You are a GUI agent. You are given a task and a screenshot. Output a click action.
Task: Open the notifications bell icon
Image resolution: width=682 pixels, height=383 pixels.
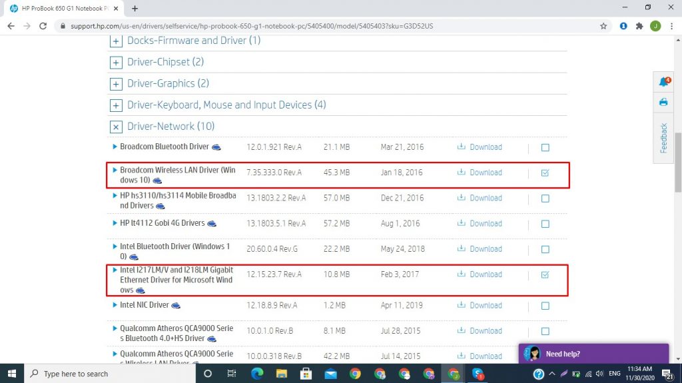point(663,81)
